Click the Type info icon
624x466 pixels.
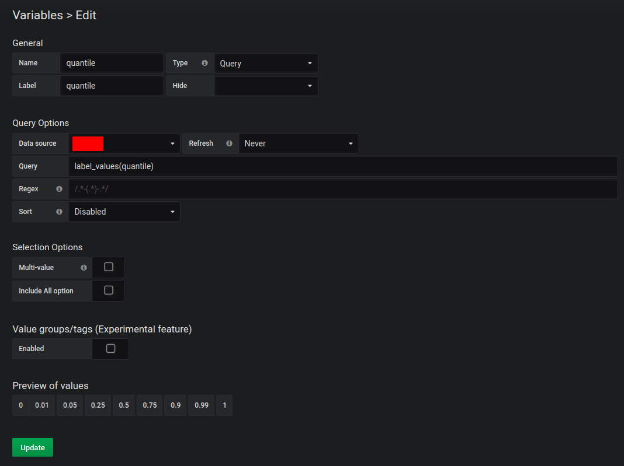pyautogui.click(x=204, y=63)
